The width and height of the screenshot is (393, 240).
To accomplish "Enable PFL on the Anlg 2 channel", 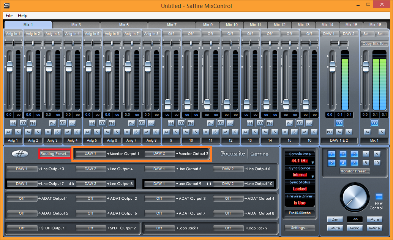I will click(x=33, y=123).
